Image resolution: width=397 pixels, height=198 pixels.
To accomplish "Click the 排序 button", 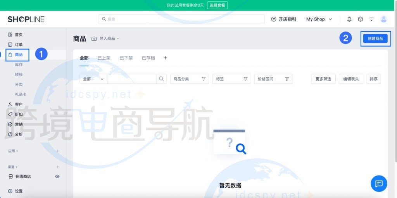I will [x=374, y=79].
